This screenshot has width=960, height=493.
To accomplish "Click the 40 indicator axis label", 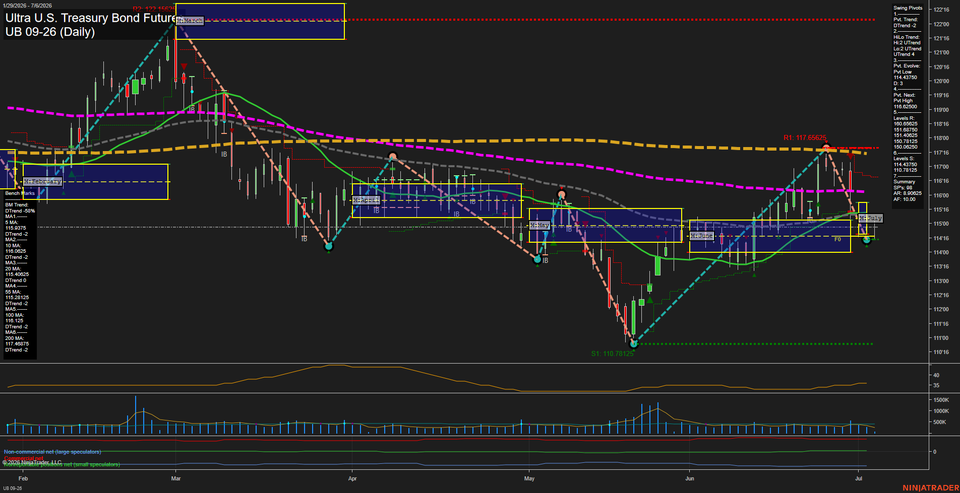I will (x=936, y=375).
